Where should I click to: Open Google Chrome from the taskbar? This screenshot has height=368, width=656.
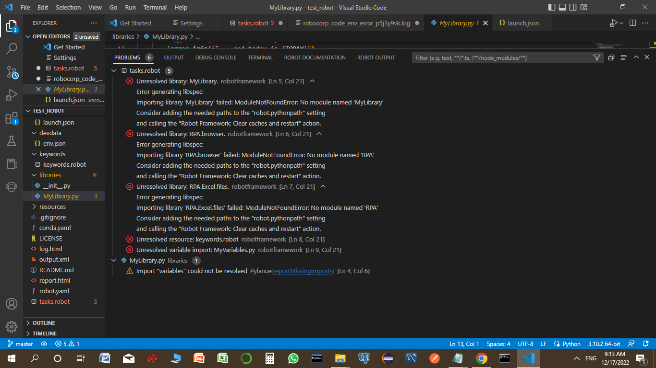[481, 358]
